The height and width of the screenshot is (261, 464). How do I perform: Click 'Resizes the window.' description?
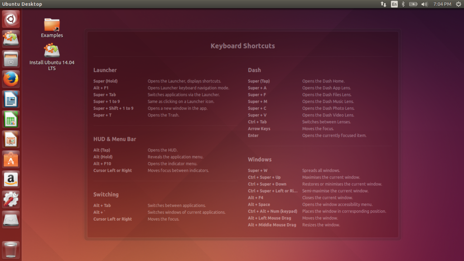click(x=321, y=225)
